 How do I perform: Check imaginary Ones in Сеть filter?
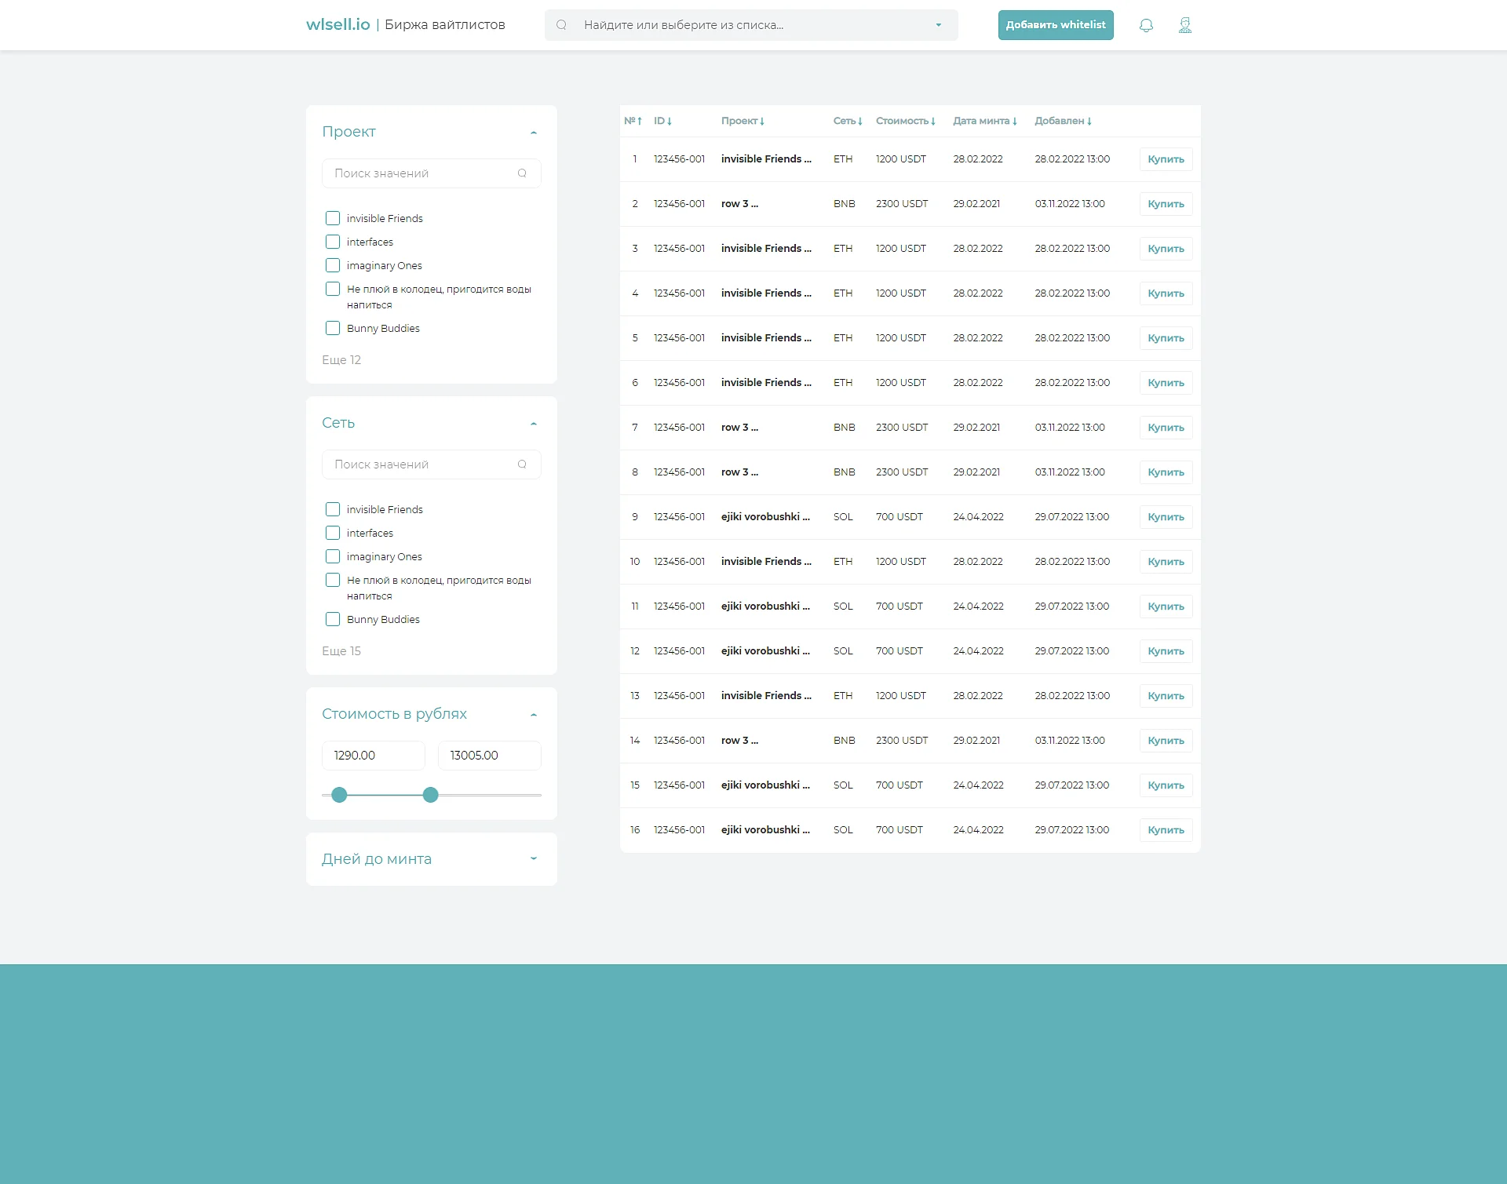click(333, 556)
